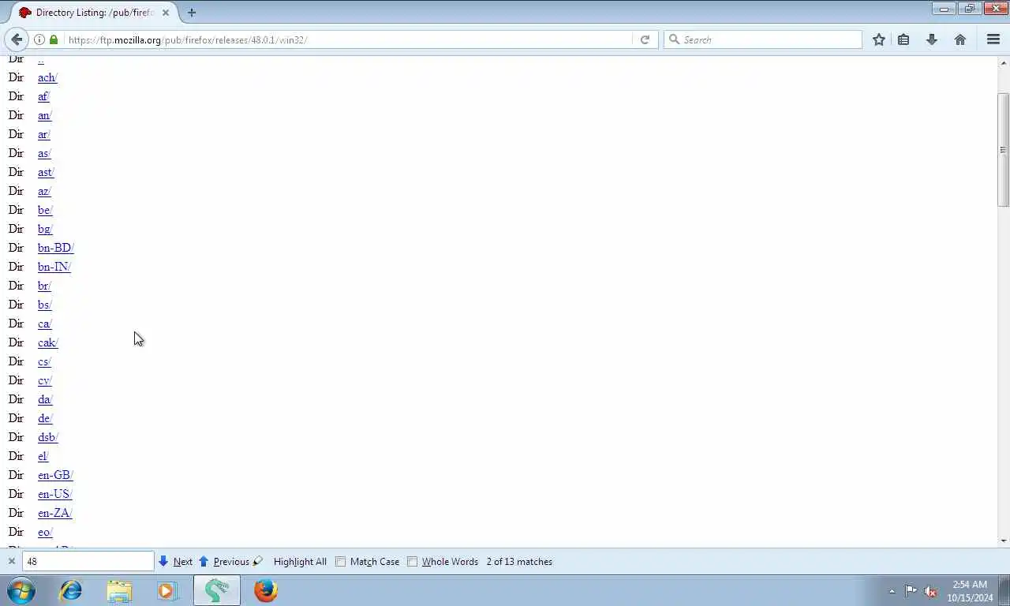The height and width of the screenshot is (606, 1010).
Task: Enable the Whole Words checkbox
Action: pos(412,562)
